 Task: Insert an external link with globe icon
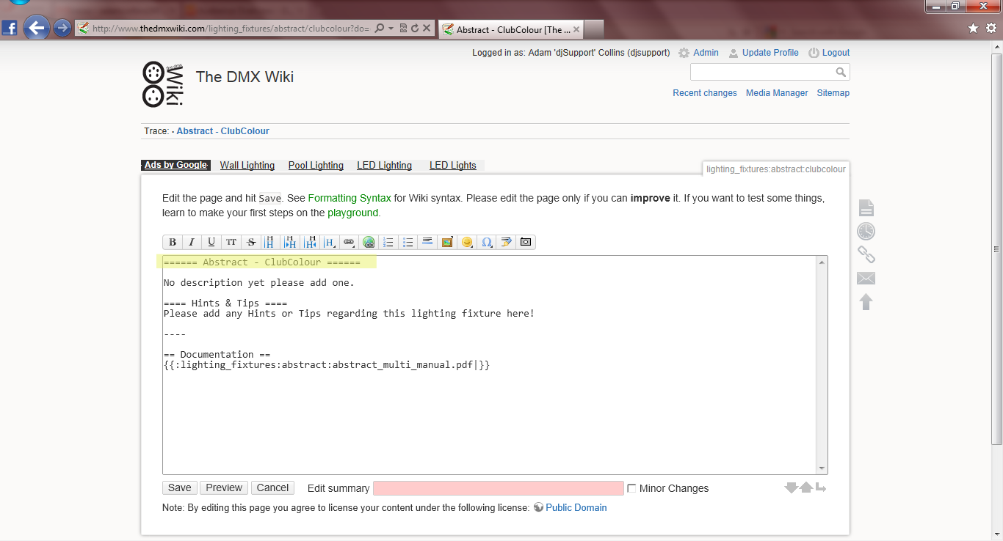[369, 242]
